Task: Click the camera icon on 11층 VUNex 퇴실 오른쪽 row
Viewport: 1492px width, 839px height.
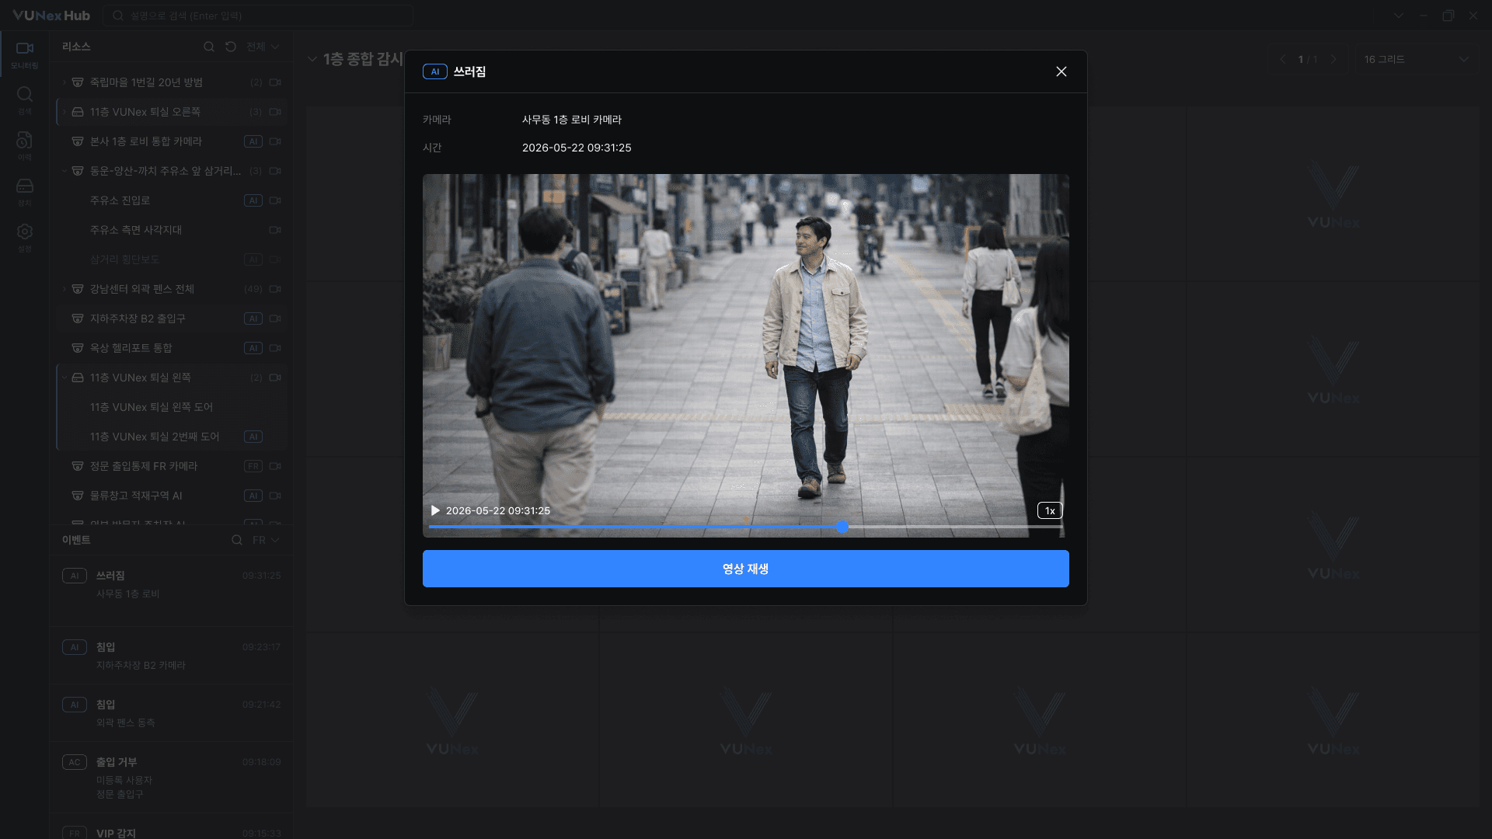Action: click(275, 112)
